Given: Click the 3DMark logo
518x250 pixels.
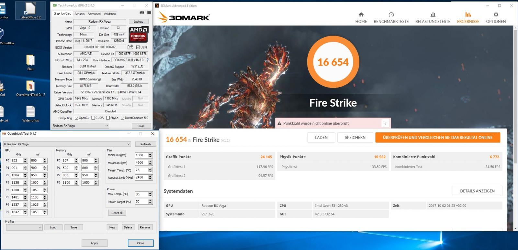Looking at the screenshot, I should [x=184, y=17].
